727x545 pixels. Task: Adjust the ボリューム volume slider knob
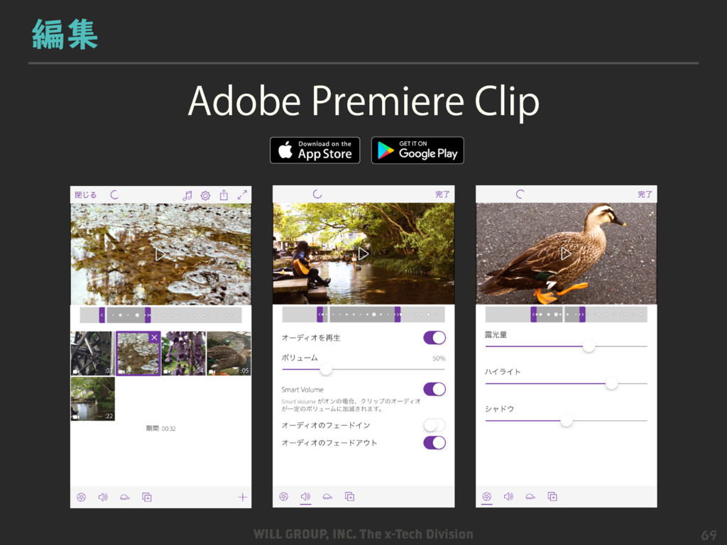coord(326,369)
